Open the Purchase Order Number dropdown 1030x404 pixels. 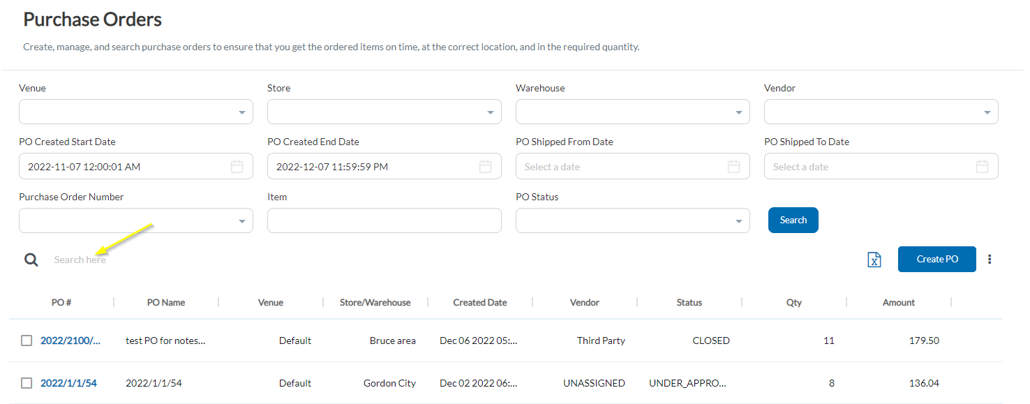(x=242, y=220)
